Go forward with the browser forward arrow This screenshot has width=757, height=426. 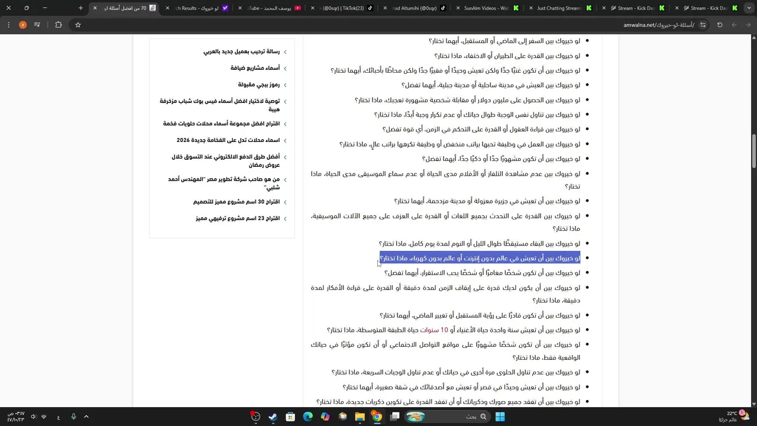[x=734, y=25]
